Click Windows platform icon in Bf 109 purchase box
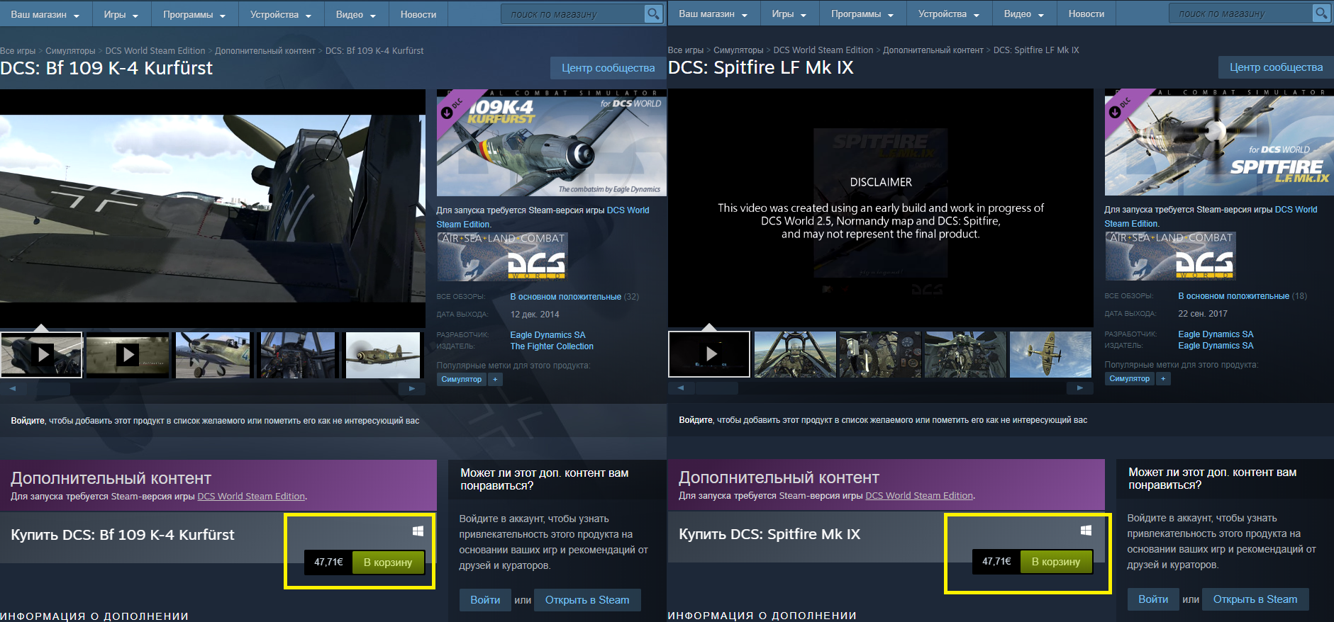The height and width of the screenshot is (622, 1334). pyautogui.click(x=418, y=531)
